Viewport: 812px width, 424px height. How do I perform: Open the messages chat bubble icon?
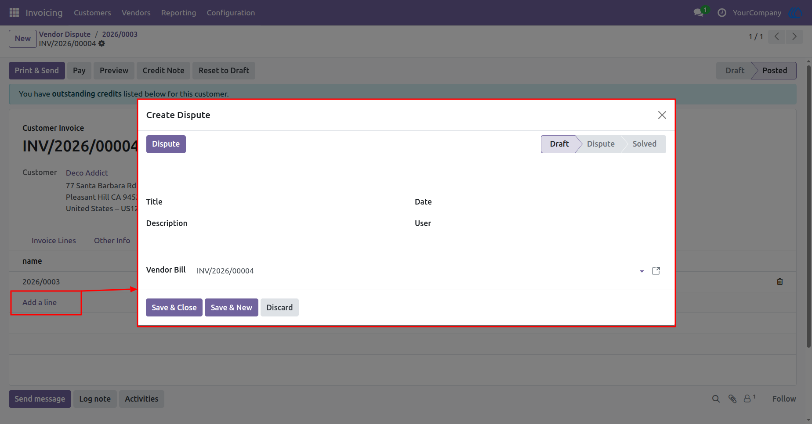tap(699, 13)
